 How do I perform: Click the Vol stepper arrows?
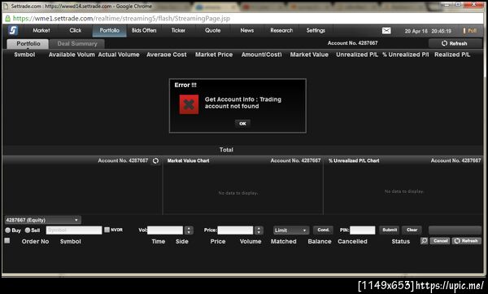(189, 230)
